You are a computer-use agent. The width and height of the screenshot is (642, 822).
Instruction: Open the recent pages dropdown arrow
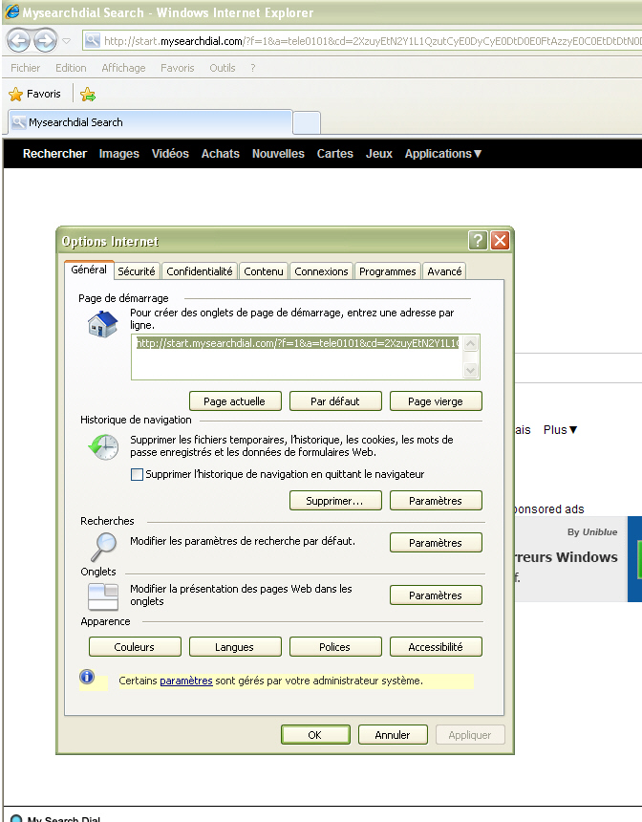click(66, 41)
